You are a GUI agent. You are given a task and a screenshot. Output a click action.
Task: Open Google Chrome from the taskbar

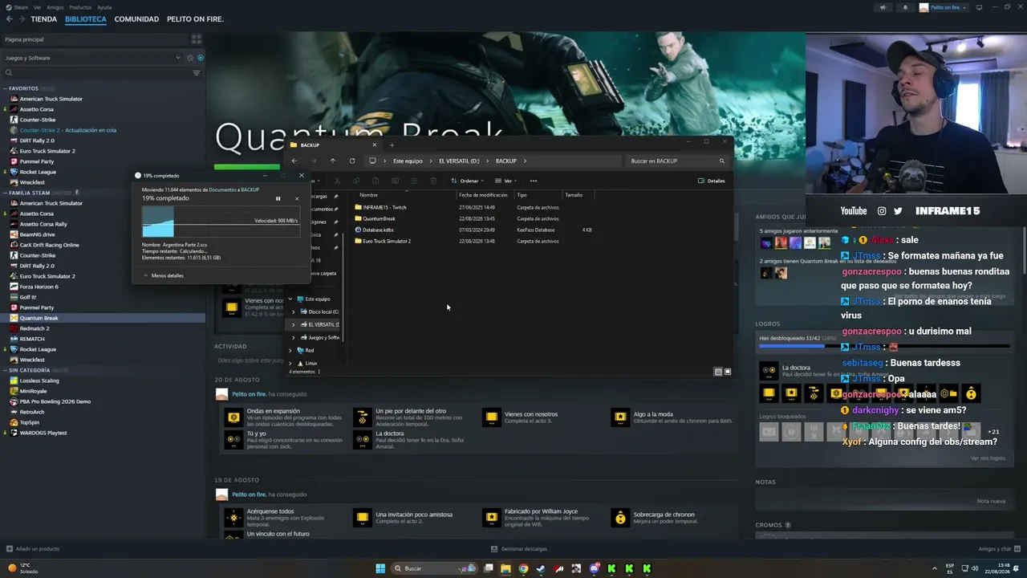(523, 568)
